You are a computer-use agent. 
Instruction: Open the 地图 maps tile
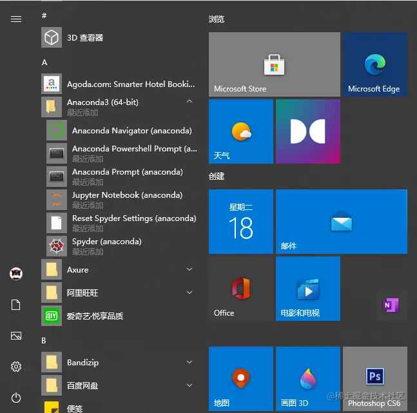point(241,379)
